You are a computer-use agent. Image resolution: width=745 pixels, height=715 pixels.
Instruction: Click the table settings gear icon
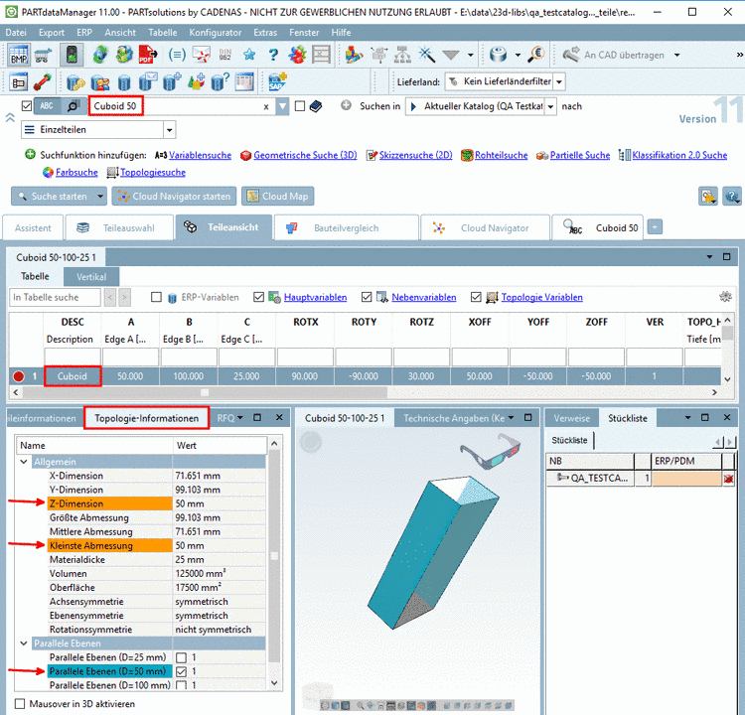coord(725,297)
